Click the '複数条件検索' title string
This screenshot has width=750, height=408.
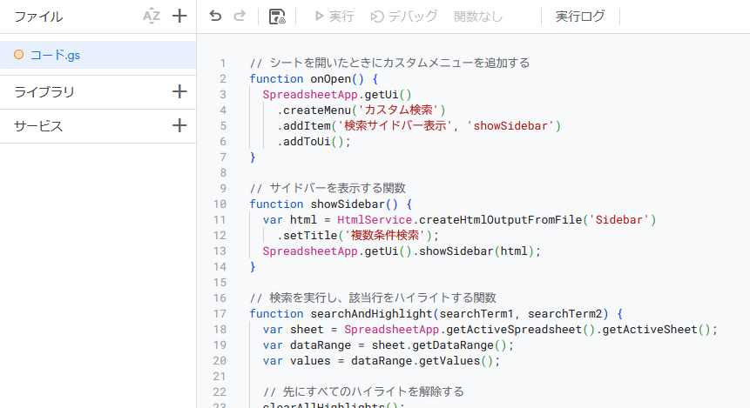pyautogui.click(x=384, y=236)
